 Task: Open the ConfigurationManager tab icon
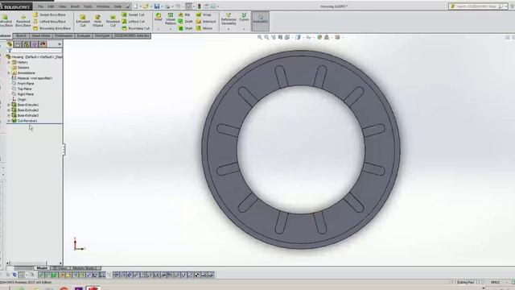[x=27, y=44]
